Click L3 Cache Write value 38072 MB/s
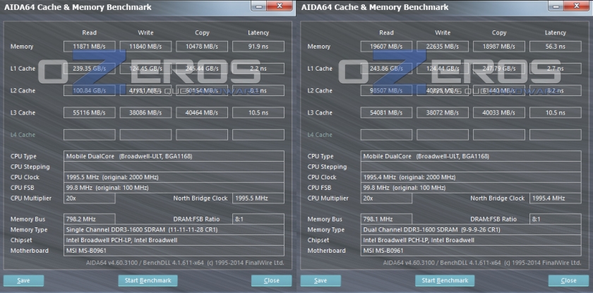The image size is (593, 293). pos(443,113)
